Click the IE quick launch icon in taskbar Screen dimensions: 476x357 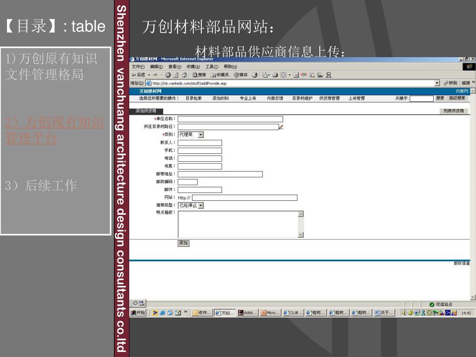click(162, 313)
